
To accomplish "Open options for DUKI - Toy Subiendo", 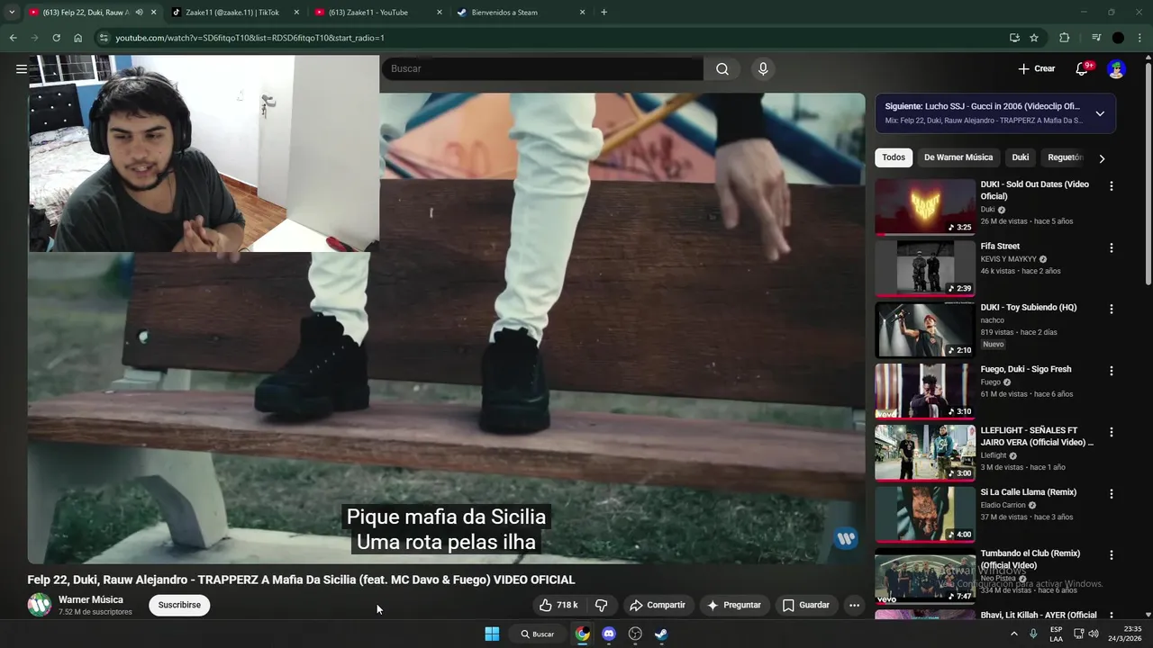I will coord(1111,309).
